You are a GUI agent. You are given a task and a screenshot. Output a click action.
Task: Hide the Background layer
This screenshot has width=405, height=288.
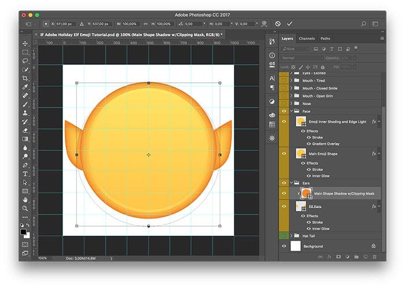click(x=284, y=246)
